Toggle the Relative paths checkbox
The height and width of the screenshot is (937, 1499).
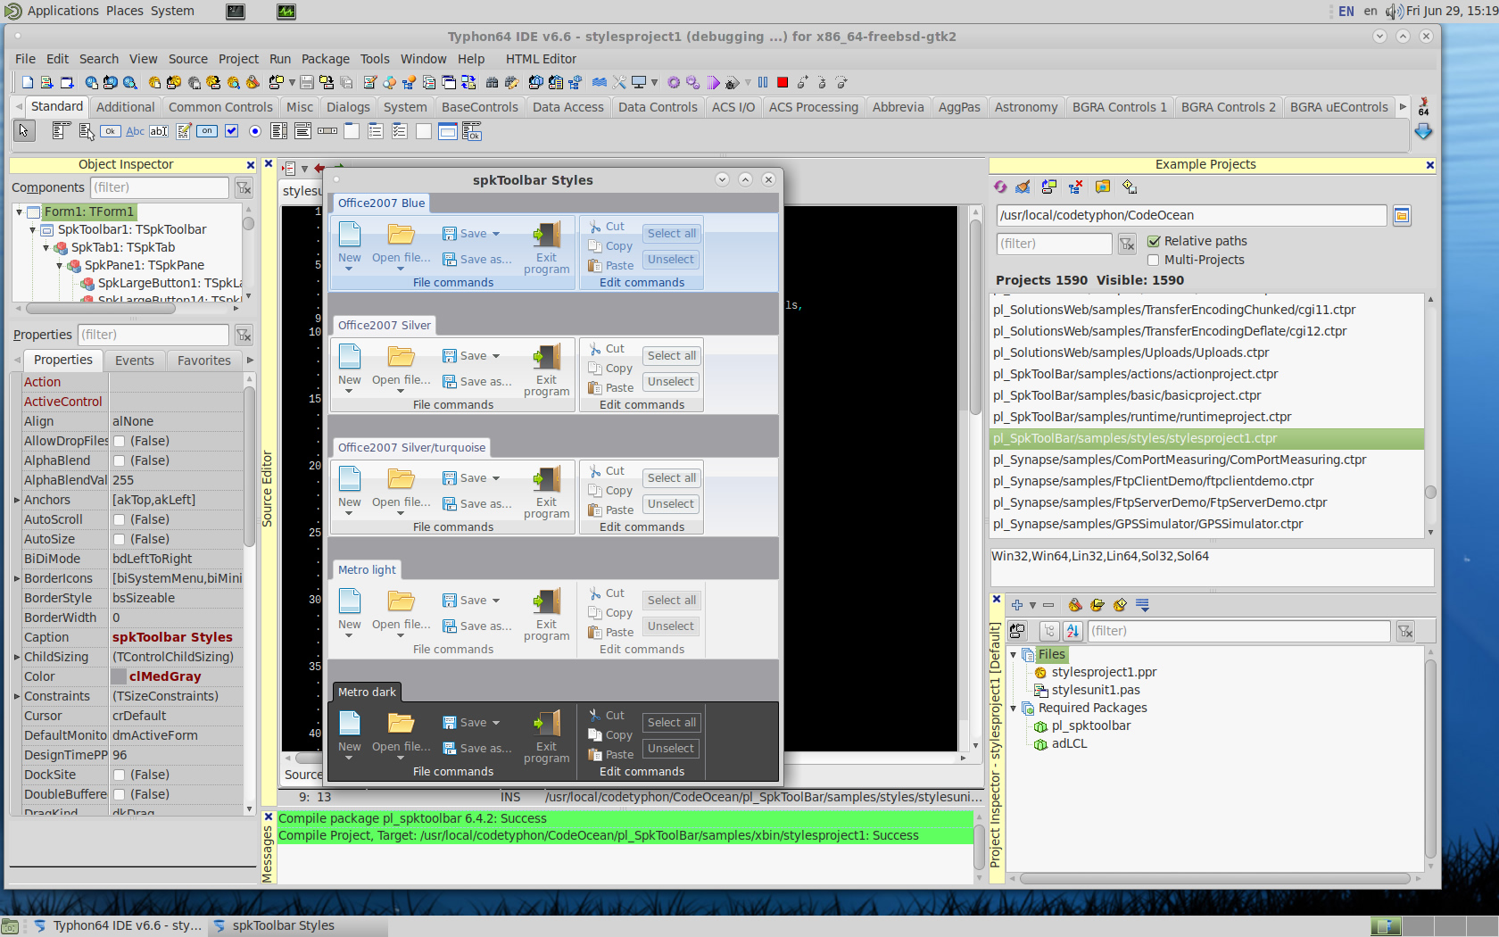tap(1154, 241)
